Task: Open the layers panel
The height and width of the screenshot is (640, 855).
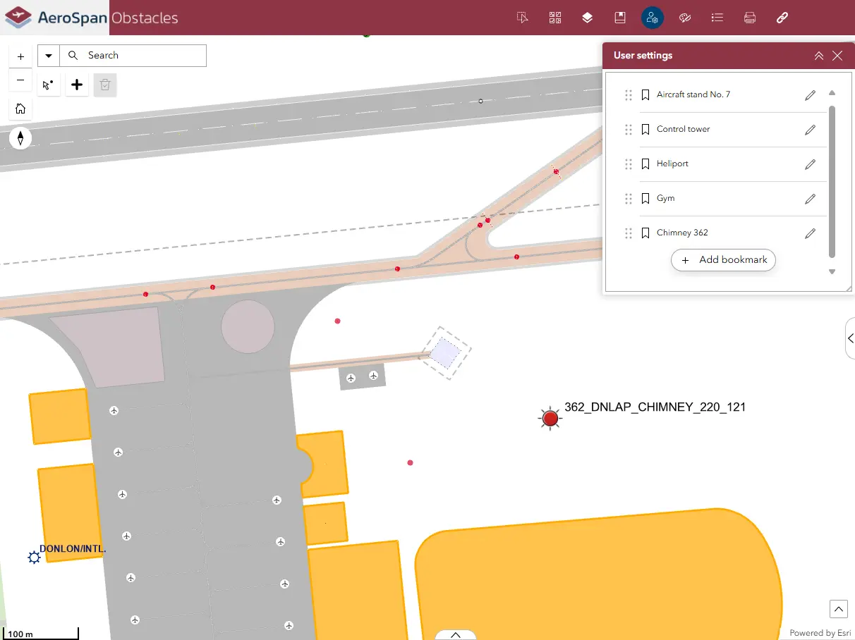Action: pos(588,18)
